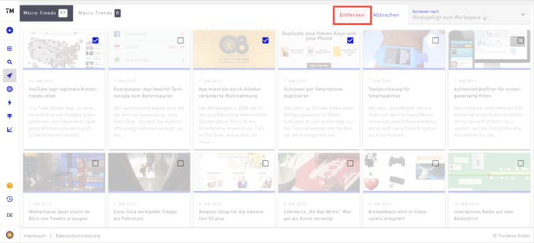Viewport: 534px width, 243px height.
Task: Open the weather channel studio thumbnail
Action: click(x=64, y=172)
